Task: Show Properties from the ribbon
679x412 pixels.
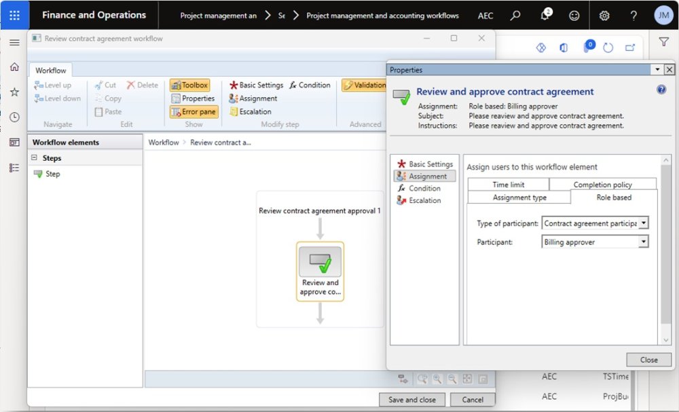Action: tap(193, 98)
